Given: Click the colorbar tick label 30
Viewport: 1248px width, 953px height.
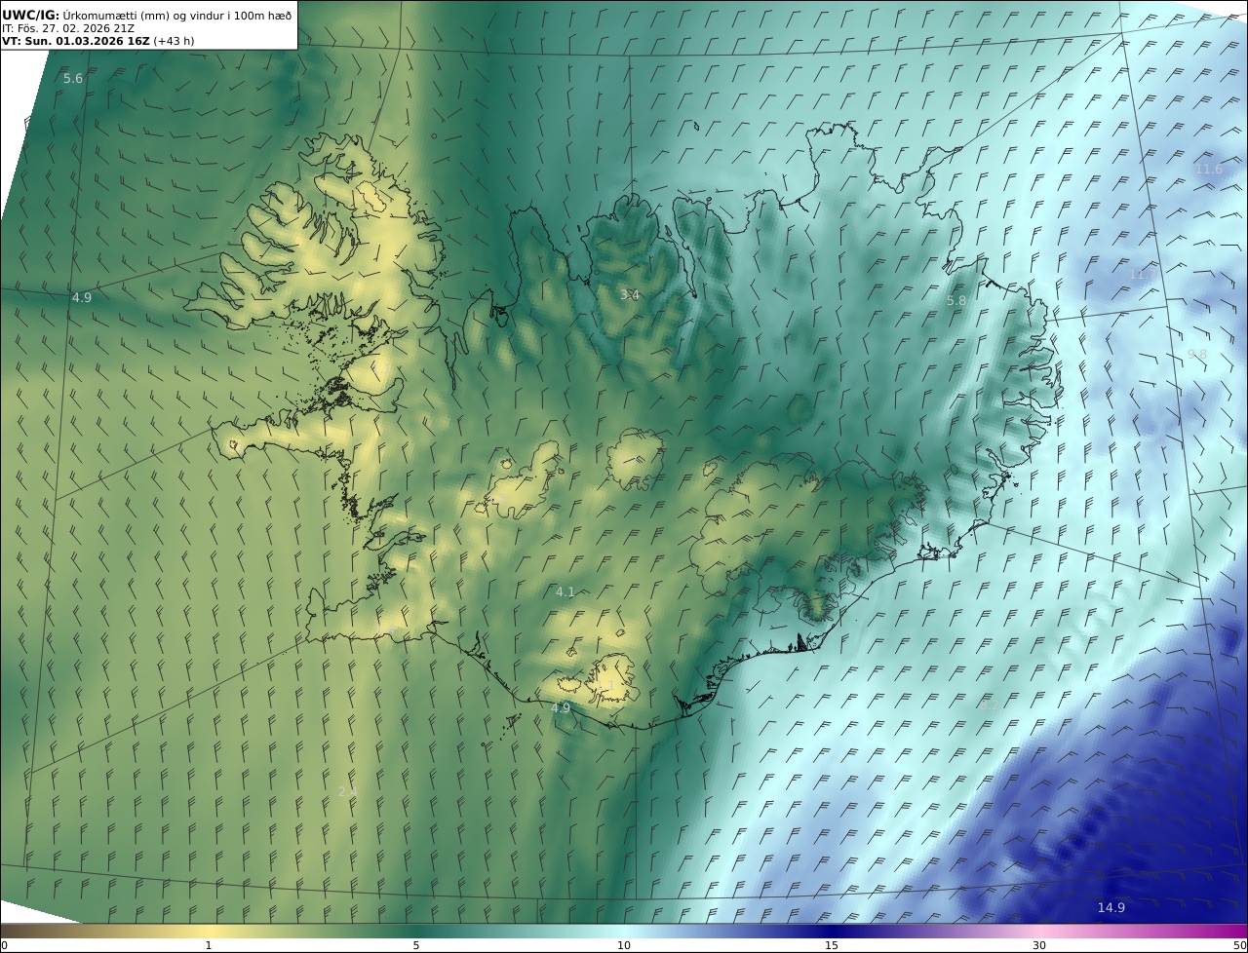Looking at the screenshot, I should click(1039, 945).
